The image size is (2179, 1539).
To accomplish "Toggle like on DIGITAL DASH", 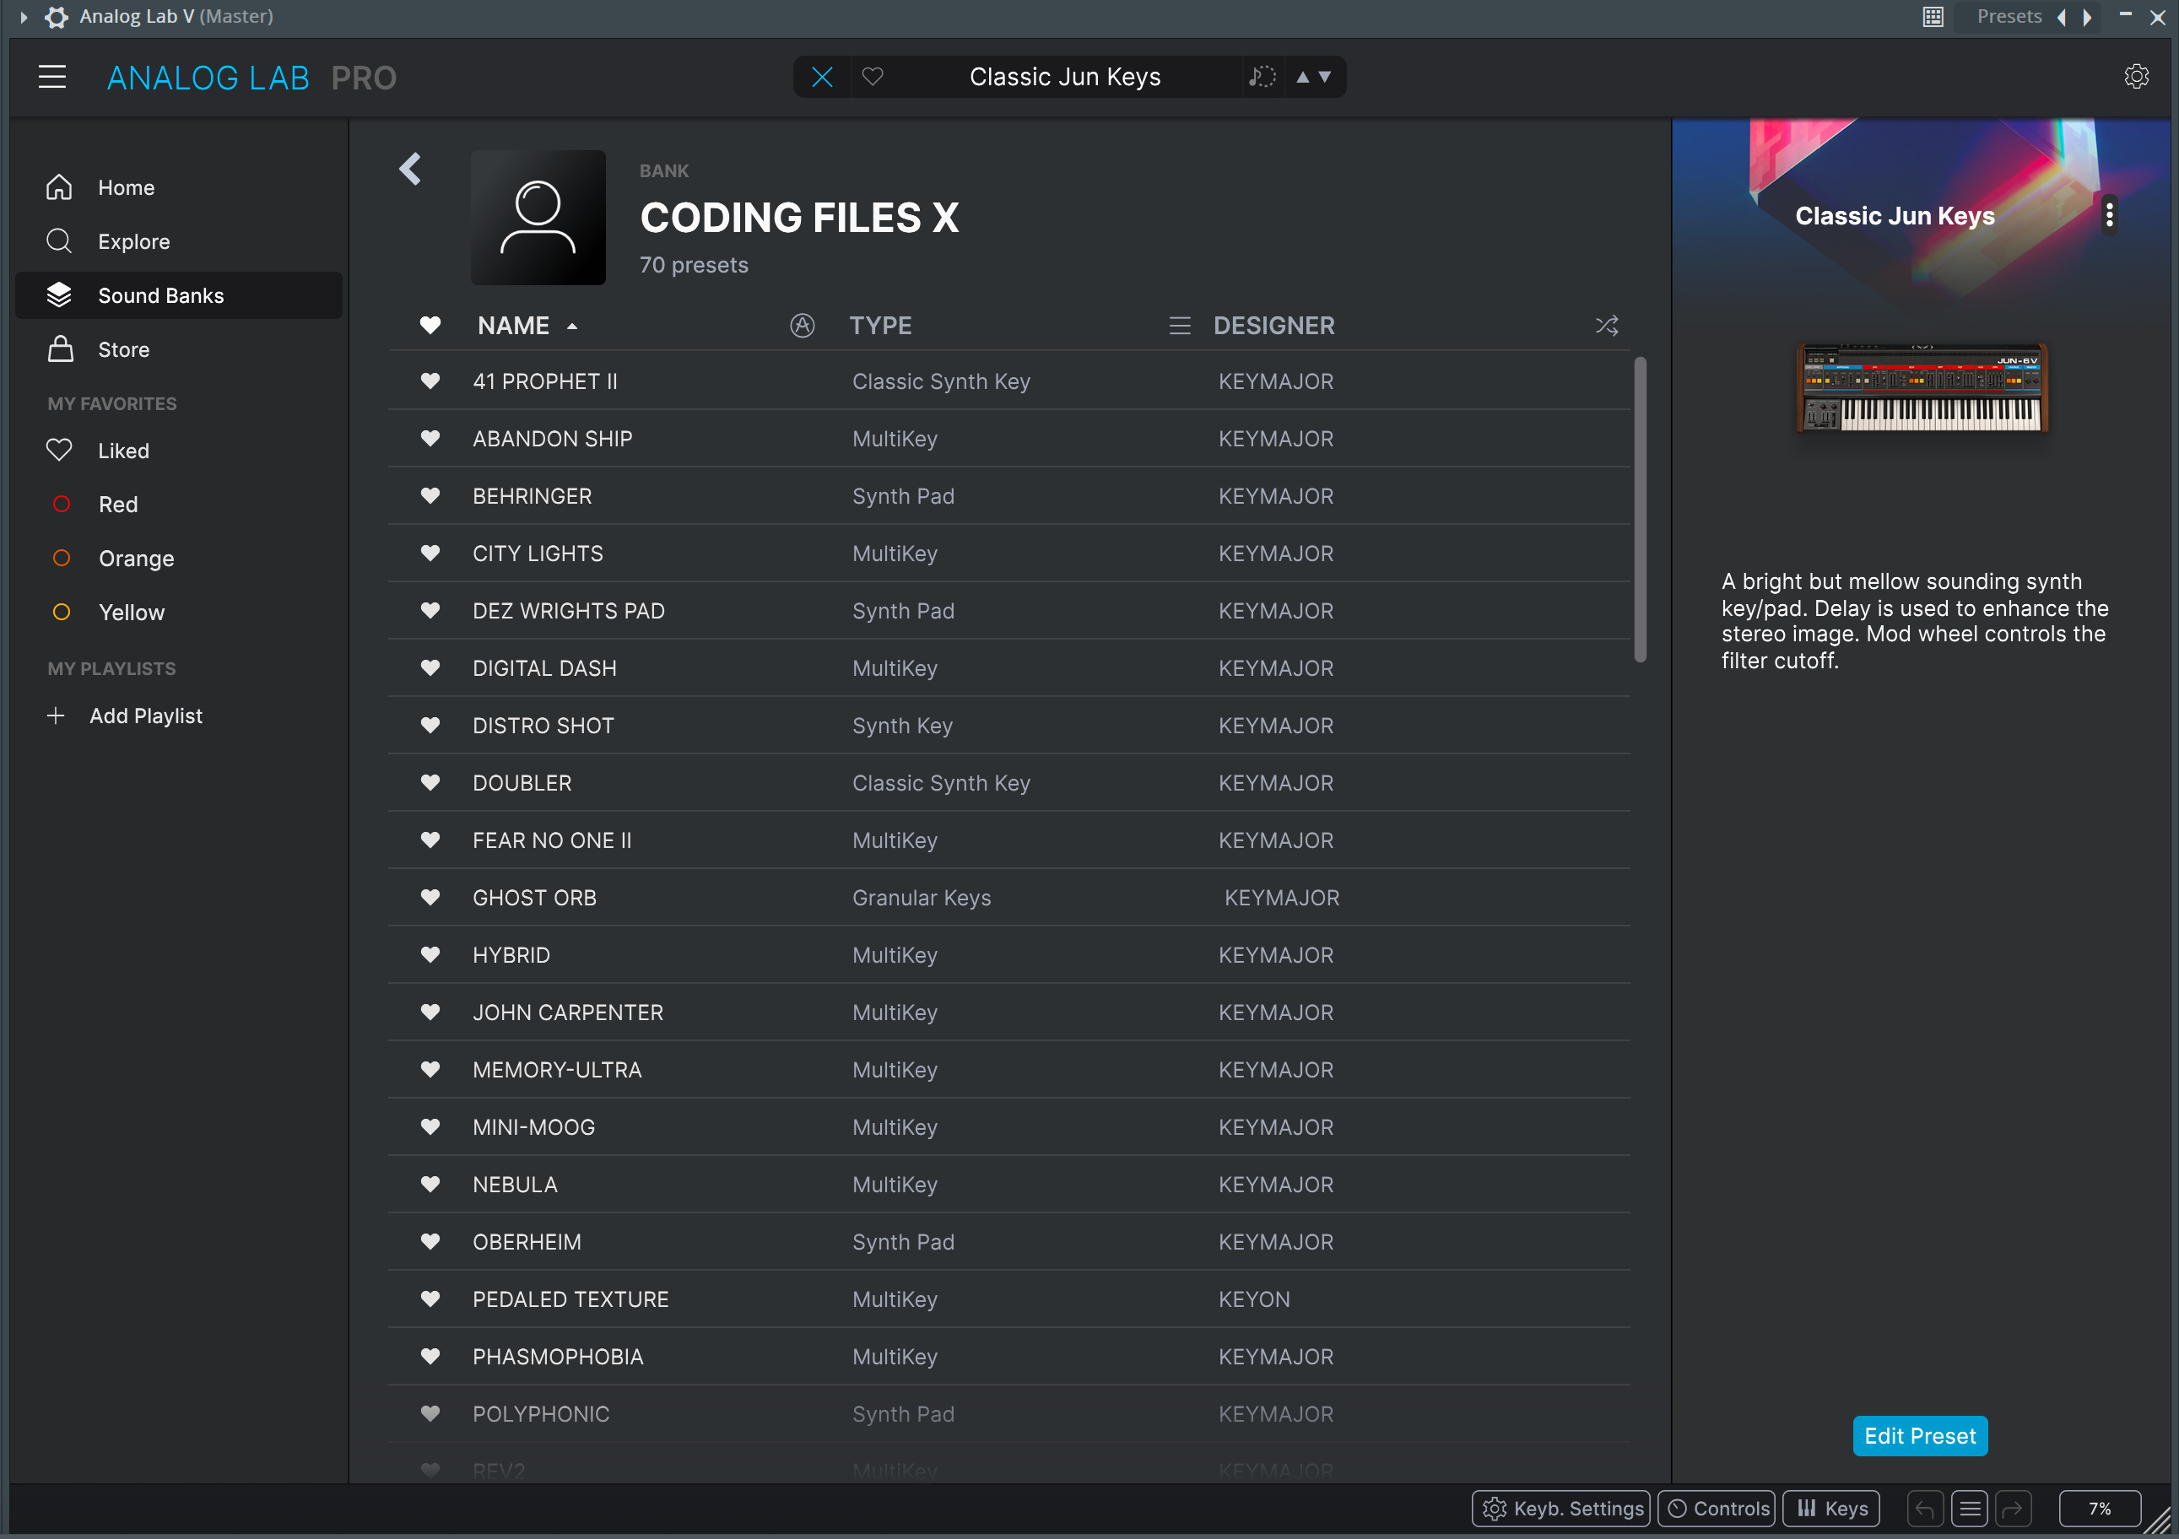I will [430, 668].
